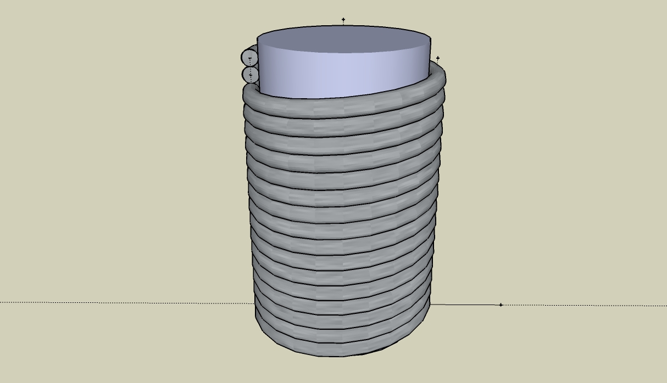Click the dotted guide line joining the small circles
This screenshot has height=383, width=667.
[251, 66]
